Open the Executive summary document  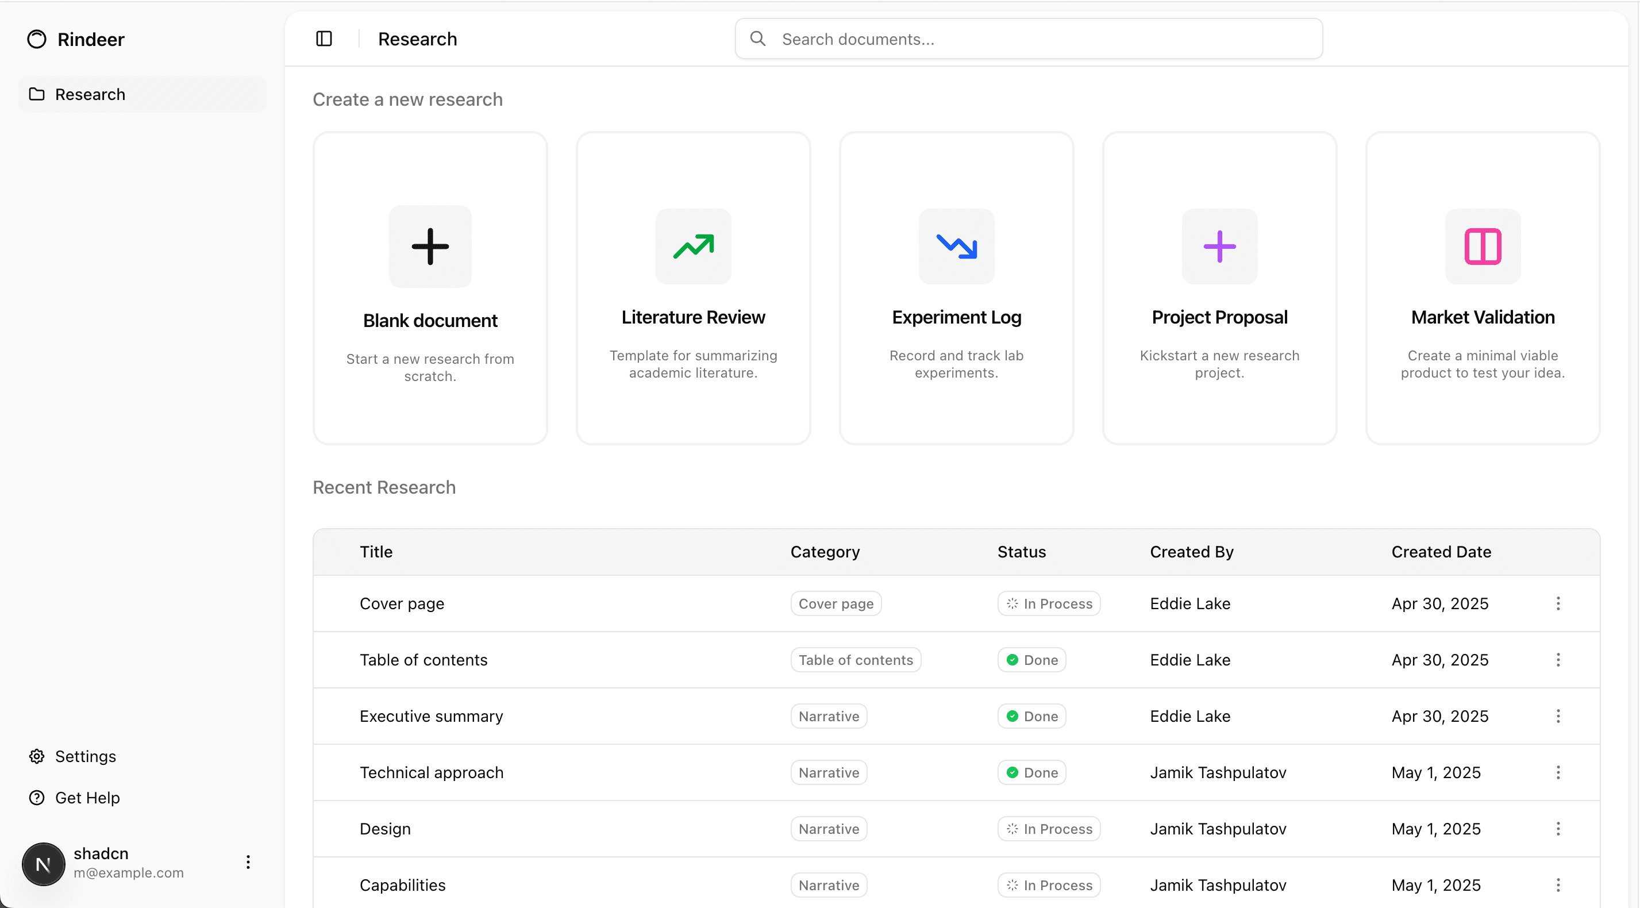pos(431,716)
